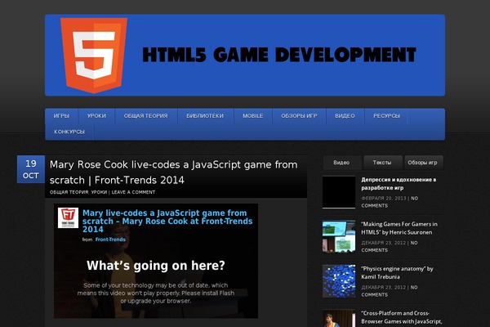
Task: Click NO COMMENTS under Physics engine post
Action: coord(390,291)
